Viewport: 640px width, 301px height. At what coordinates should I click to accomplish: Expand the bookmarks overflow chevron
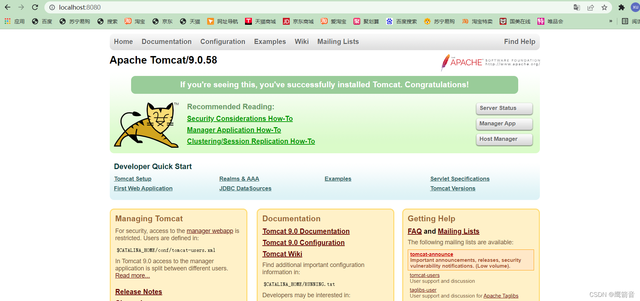pyautogui.click(x=611, y=21)
